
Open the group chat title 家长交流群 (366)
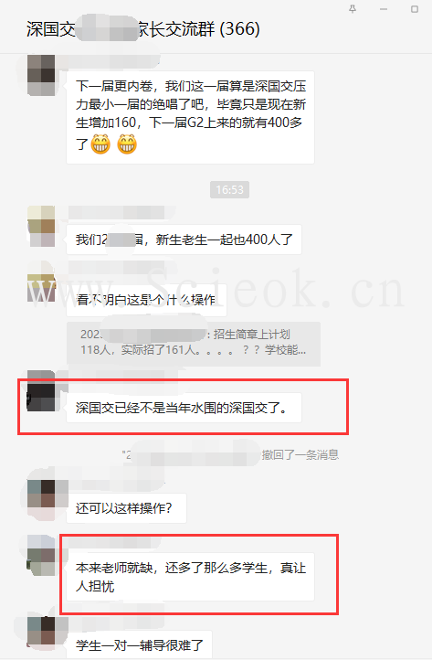[143, 29]
